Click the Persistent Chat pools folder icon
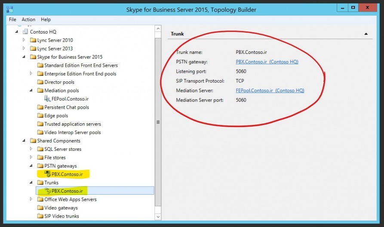This screenshot has width=384, height=227. pos(40,107)
